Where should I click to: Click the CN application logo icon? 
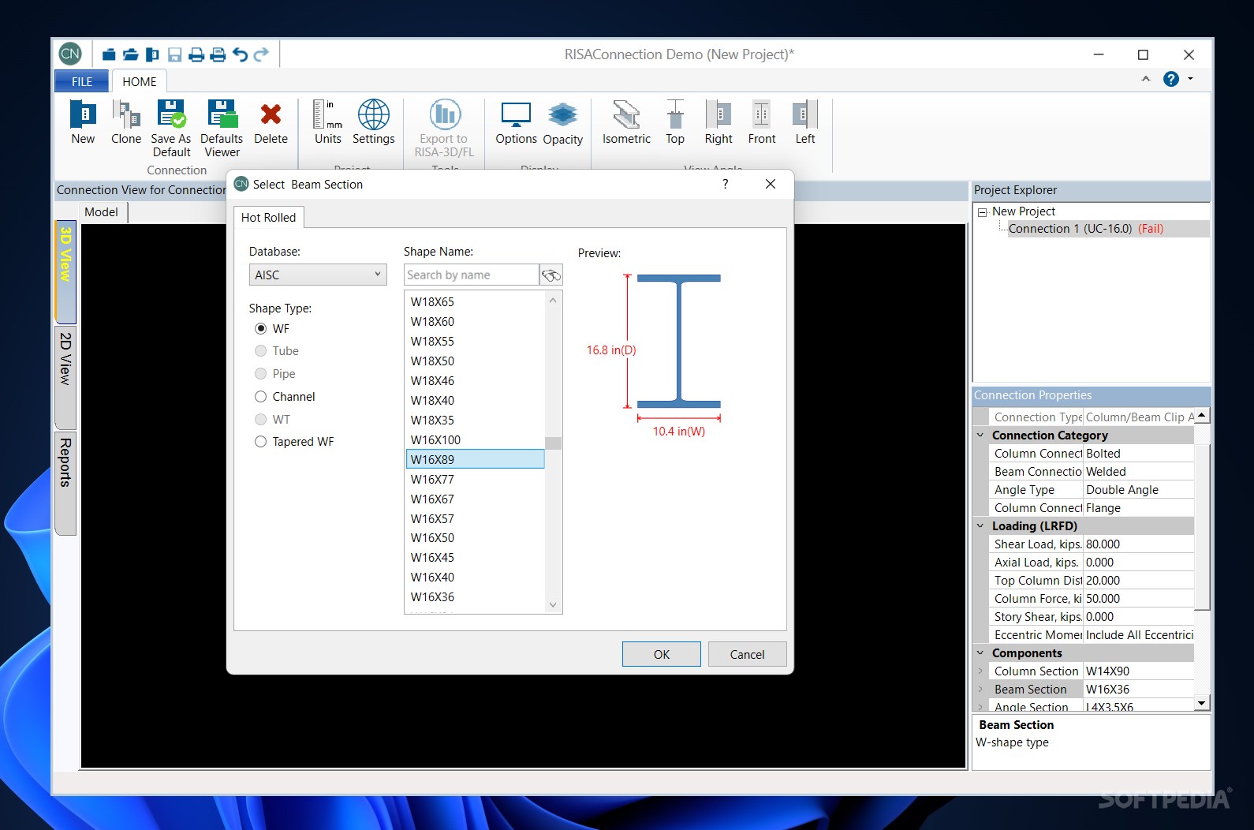[x=70, y=54]
